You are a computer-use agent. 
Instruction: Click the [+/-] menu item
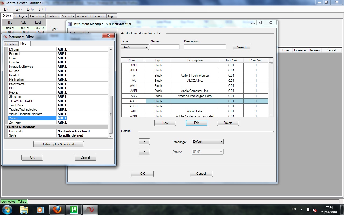pos(42,9)
